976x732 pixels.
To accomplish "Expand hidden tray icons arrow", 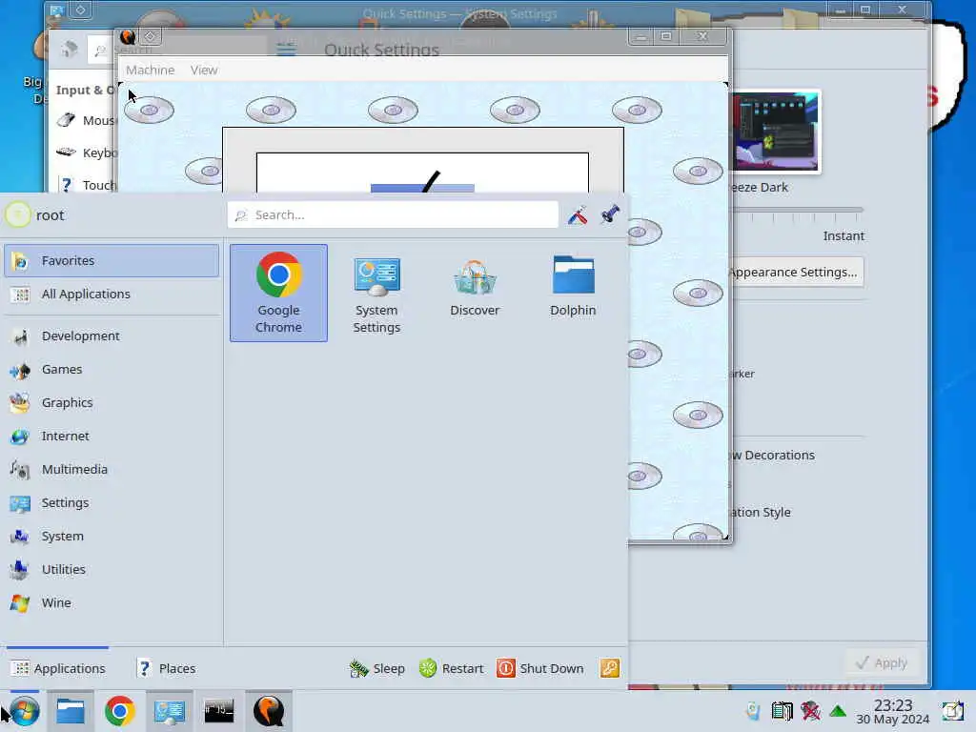I will pyautogui.click(x=838, y=711).
